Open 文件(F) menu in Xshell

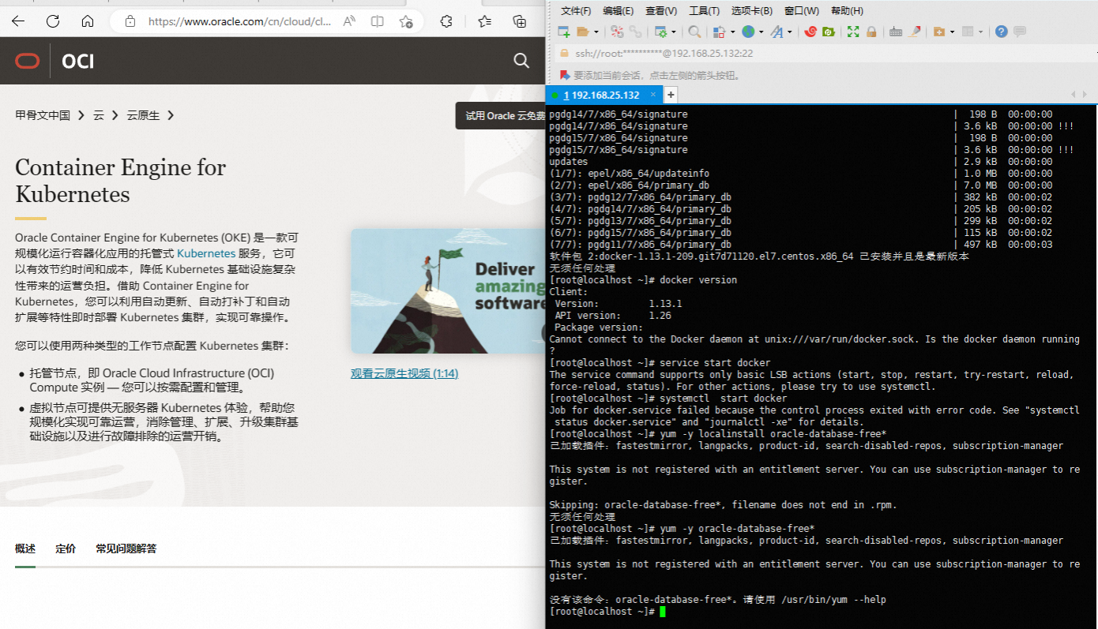coord(576,10)
